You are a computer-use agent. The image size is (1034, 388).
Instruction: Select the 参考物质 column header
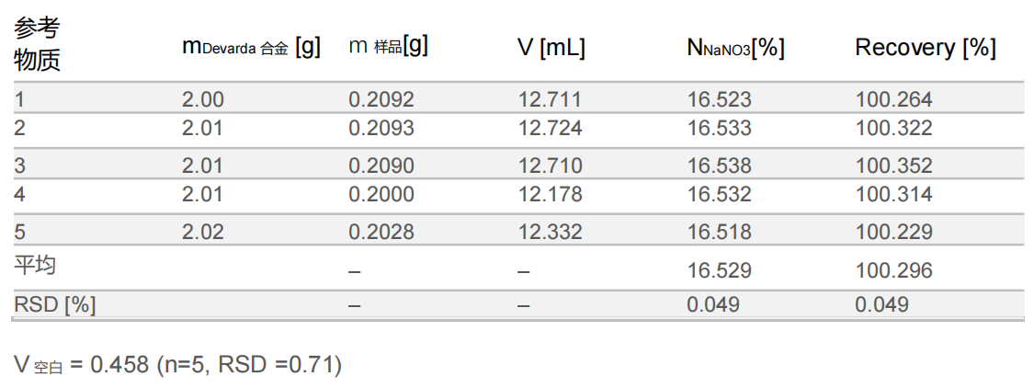click(37, 45)
